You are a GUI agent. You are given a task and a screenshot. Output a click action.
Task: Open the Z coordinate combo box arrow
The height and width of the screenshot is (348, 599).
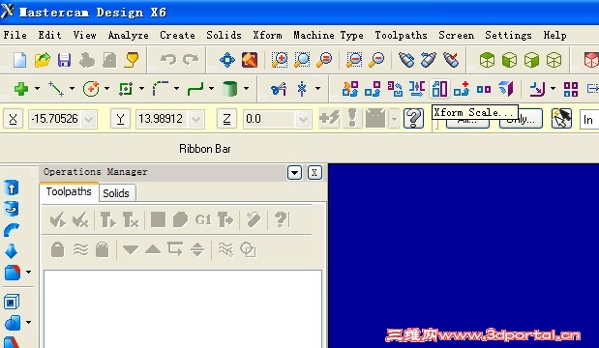pyautogui.click(x=303, y=120)
